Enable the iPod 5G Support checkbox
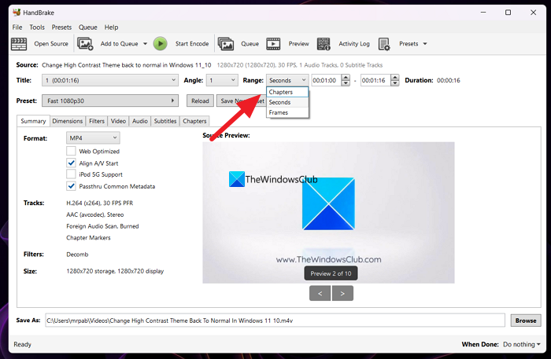551x359 pixels. (71, 174)
